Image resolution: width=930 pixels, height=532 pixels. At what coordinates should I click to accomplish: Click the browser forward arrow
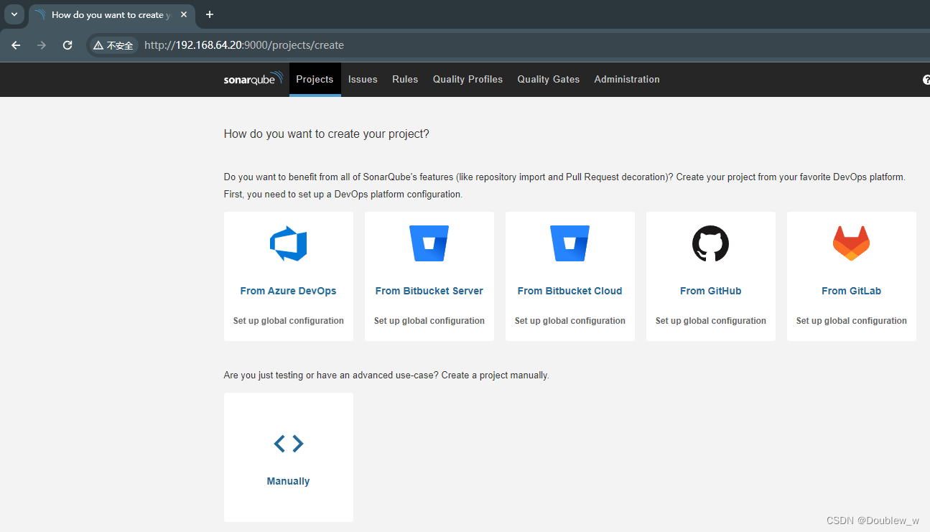click(42, 45)
